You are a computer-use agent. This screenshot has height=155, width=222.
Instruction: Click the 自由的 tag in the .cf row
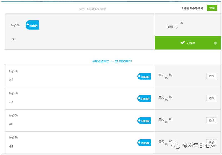(144, 121)
